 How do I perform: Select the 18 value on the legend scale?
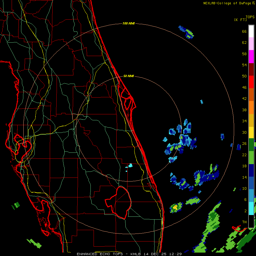pyautogui.click(x=244, y=166)
